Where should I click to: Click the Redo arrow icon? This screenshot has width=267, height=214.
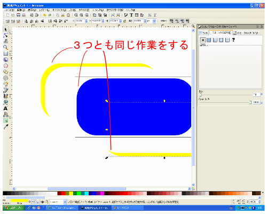[x=50, y=15]
